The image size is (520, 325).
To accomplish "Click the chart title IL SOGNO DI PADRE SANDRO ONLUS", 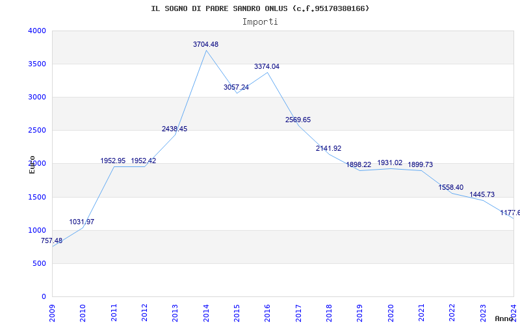I will pyautogui.click(x=260, y=8).
